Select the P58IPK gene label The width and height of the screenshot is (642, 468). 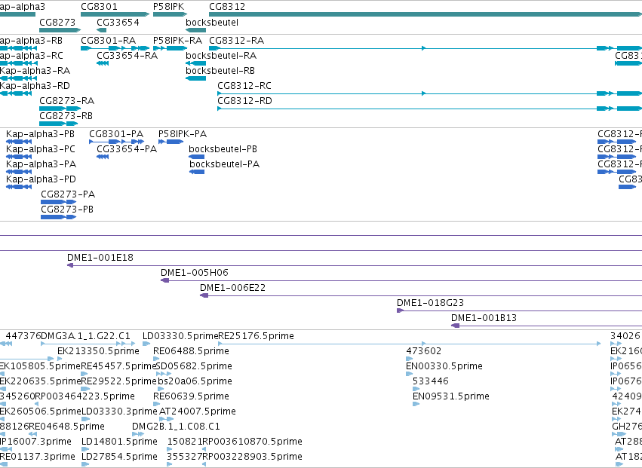pyautogui.click(x=169, y=7)
